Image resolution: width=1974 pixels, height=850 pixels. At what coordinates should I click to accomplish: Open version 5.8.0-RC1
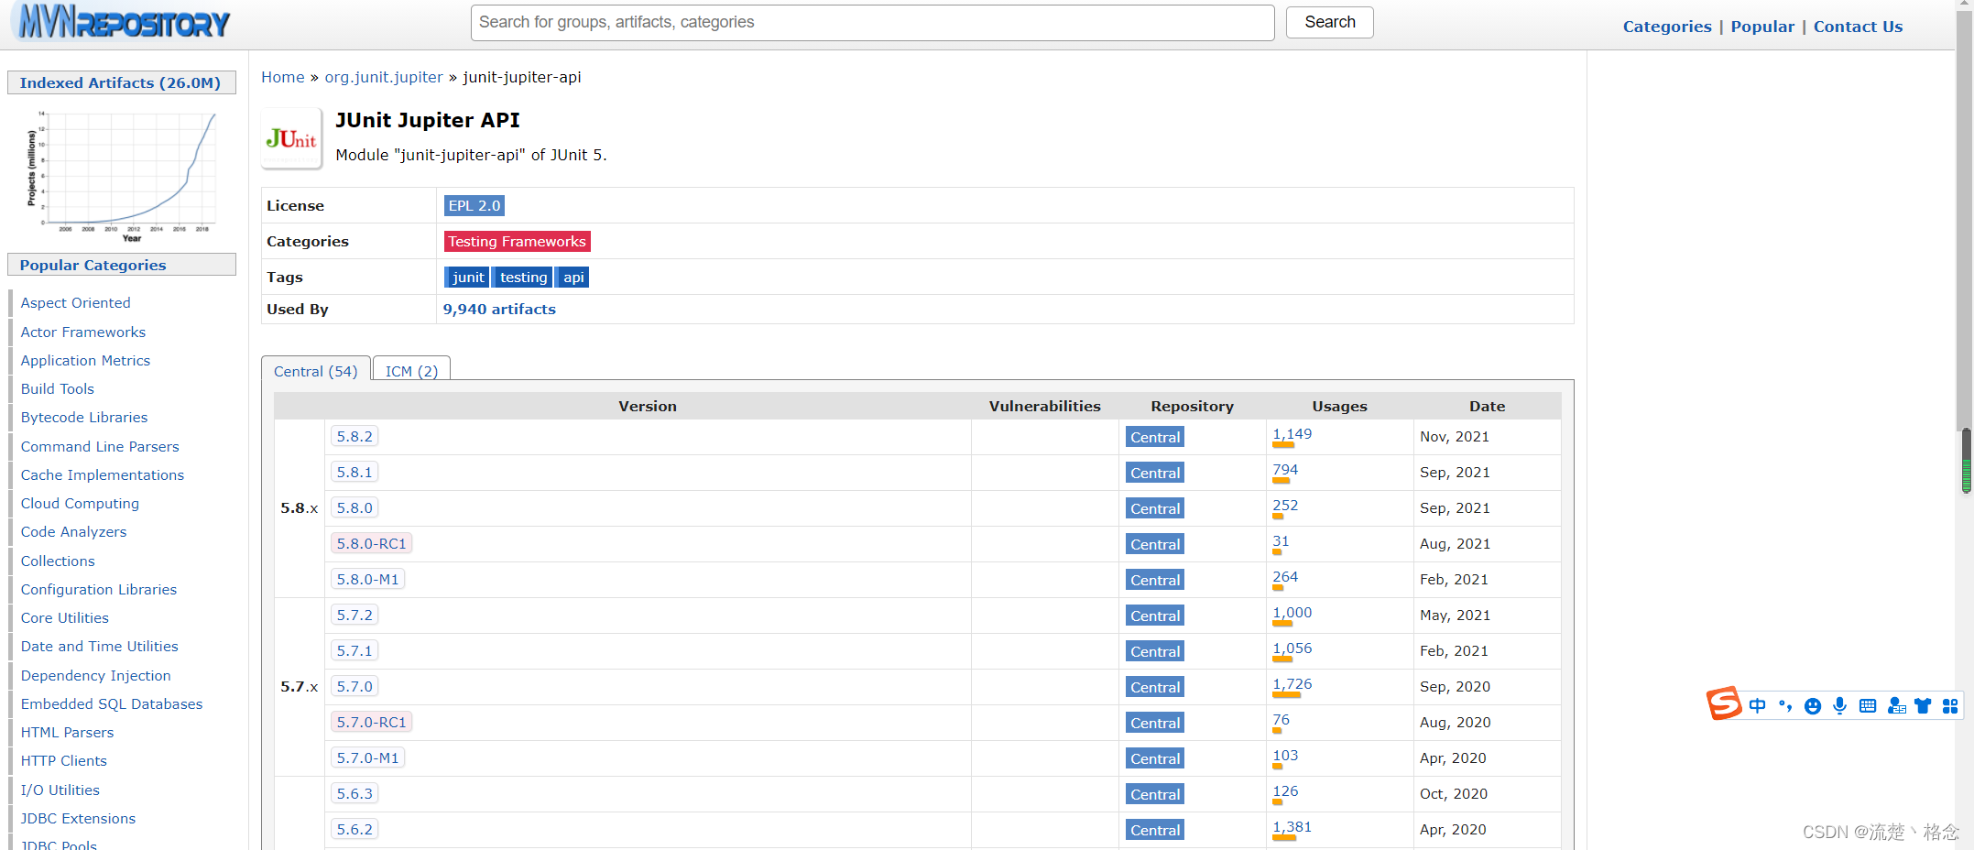(x=371, y=543)
